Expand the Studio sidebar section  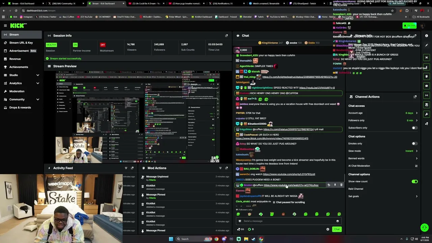[x=37, y=75]
